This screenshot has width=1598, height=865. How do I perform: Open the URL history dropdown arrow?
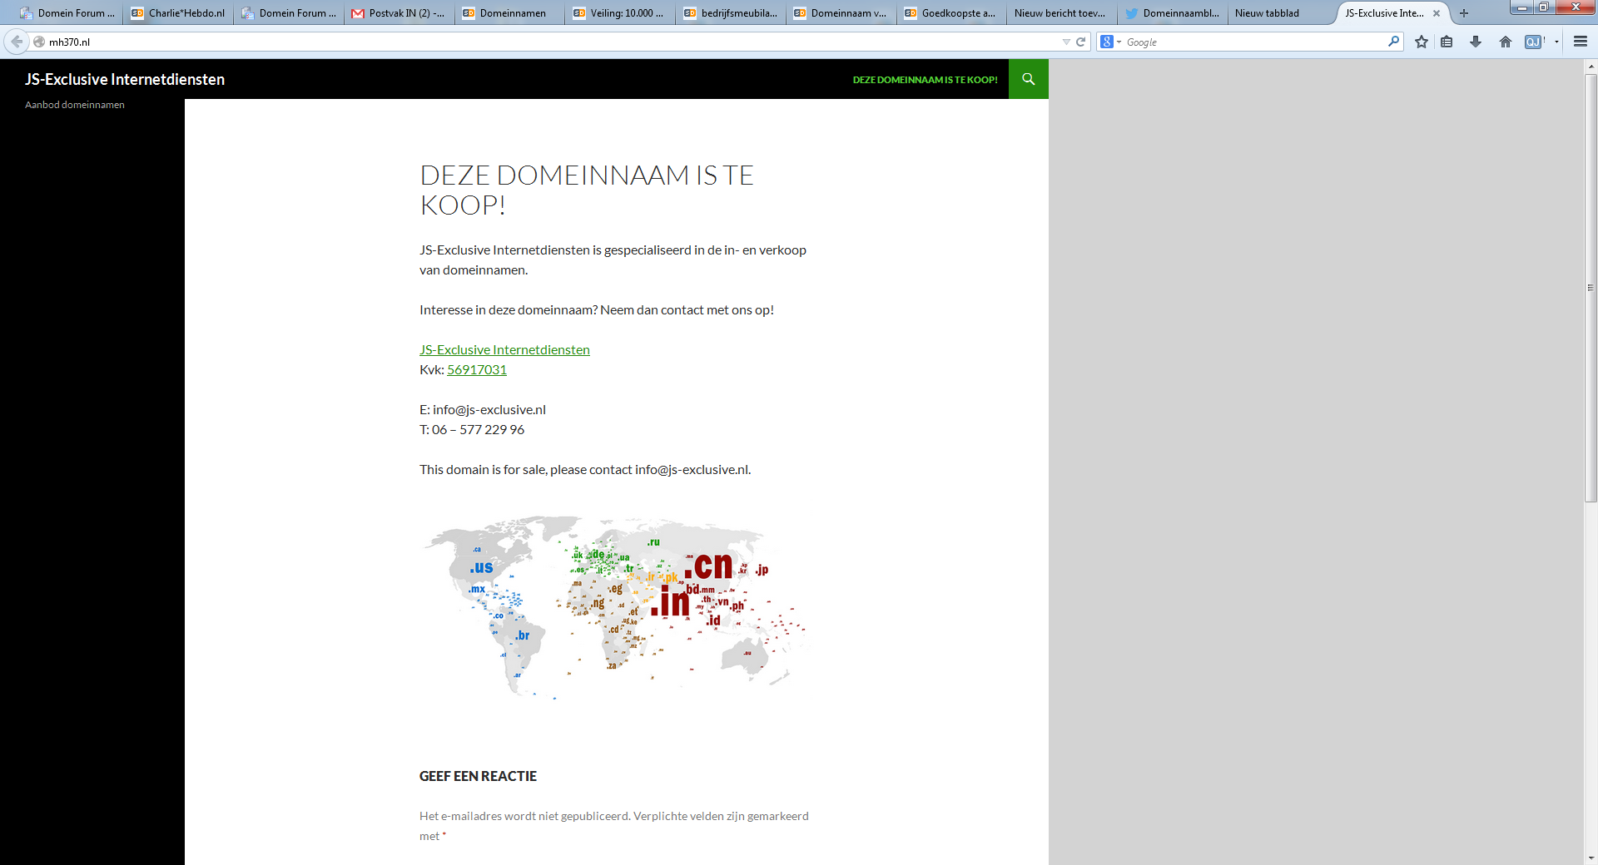coord(1066,42)
